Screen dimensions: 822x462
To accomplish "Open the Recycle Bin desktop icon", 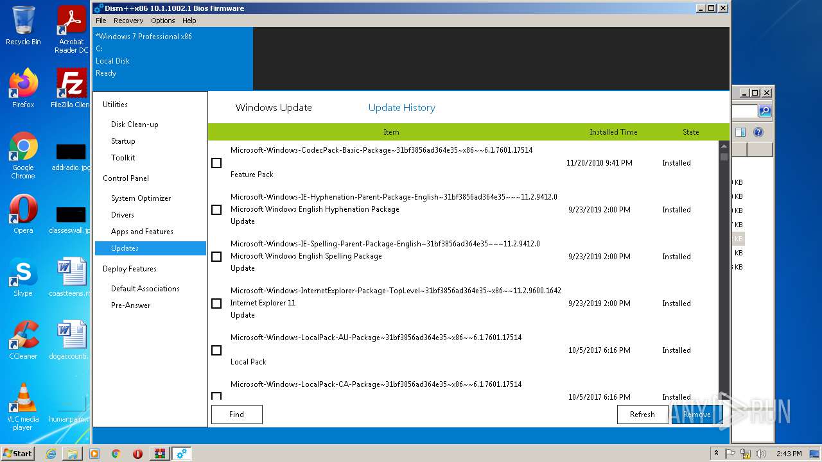I will [23, 26].
